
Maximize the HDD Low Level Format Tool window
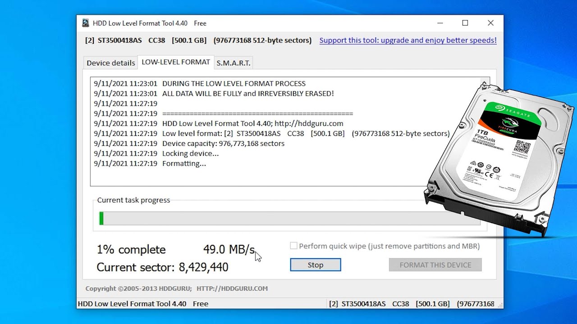pyautogui.click(x=465, y=23)
